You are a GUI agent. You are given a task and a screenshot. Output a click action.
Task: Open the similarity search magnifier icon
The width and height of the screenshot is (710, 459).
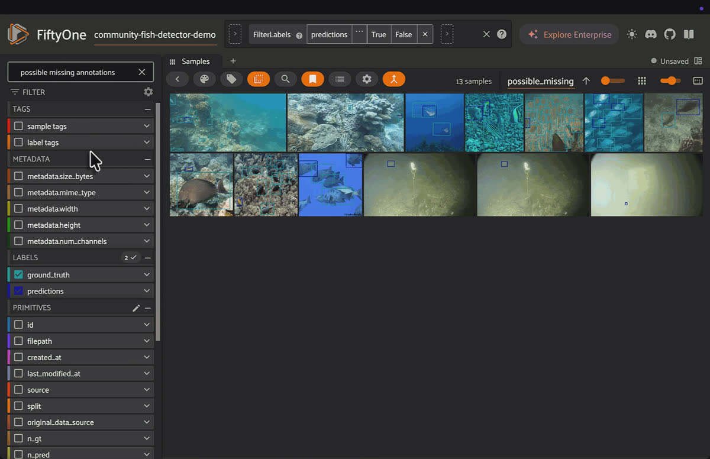[285, 79]
